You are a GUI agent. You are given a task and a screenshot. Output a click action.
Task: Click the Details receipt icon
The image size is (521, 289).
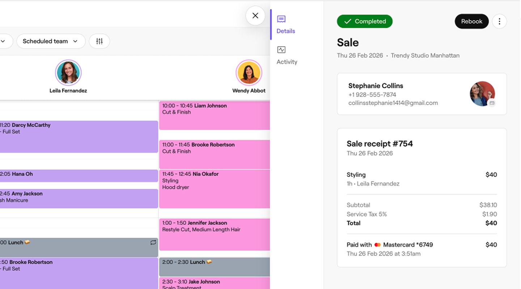point(281,20)
